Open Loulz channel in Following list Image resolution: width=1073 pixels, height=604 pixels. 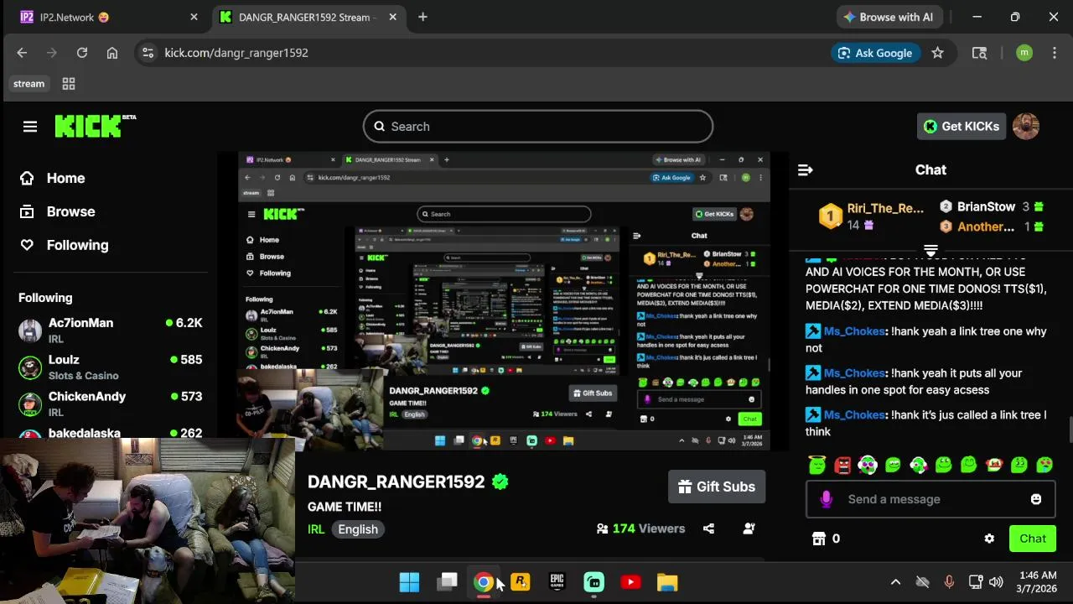click(111, 367)
